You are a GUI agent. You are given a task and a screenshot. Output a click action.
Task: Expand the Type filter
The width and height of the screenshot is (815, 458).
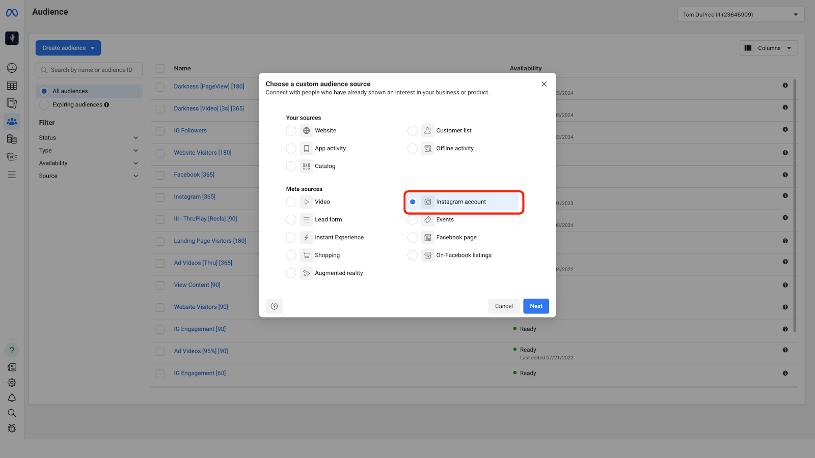tap(89, 151)
